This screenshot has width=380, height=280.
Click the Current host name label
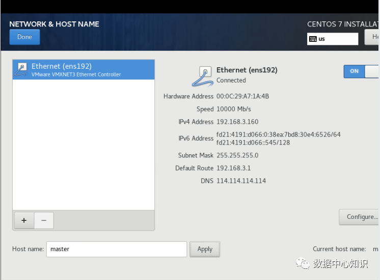click(x=339, y=249)
